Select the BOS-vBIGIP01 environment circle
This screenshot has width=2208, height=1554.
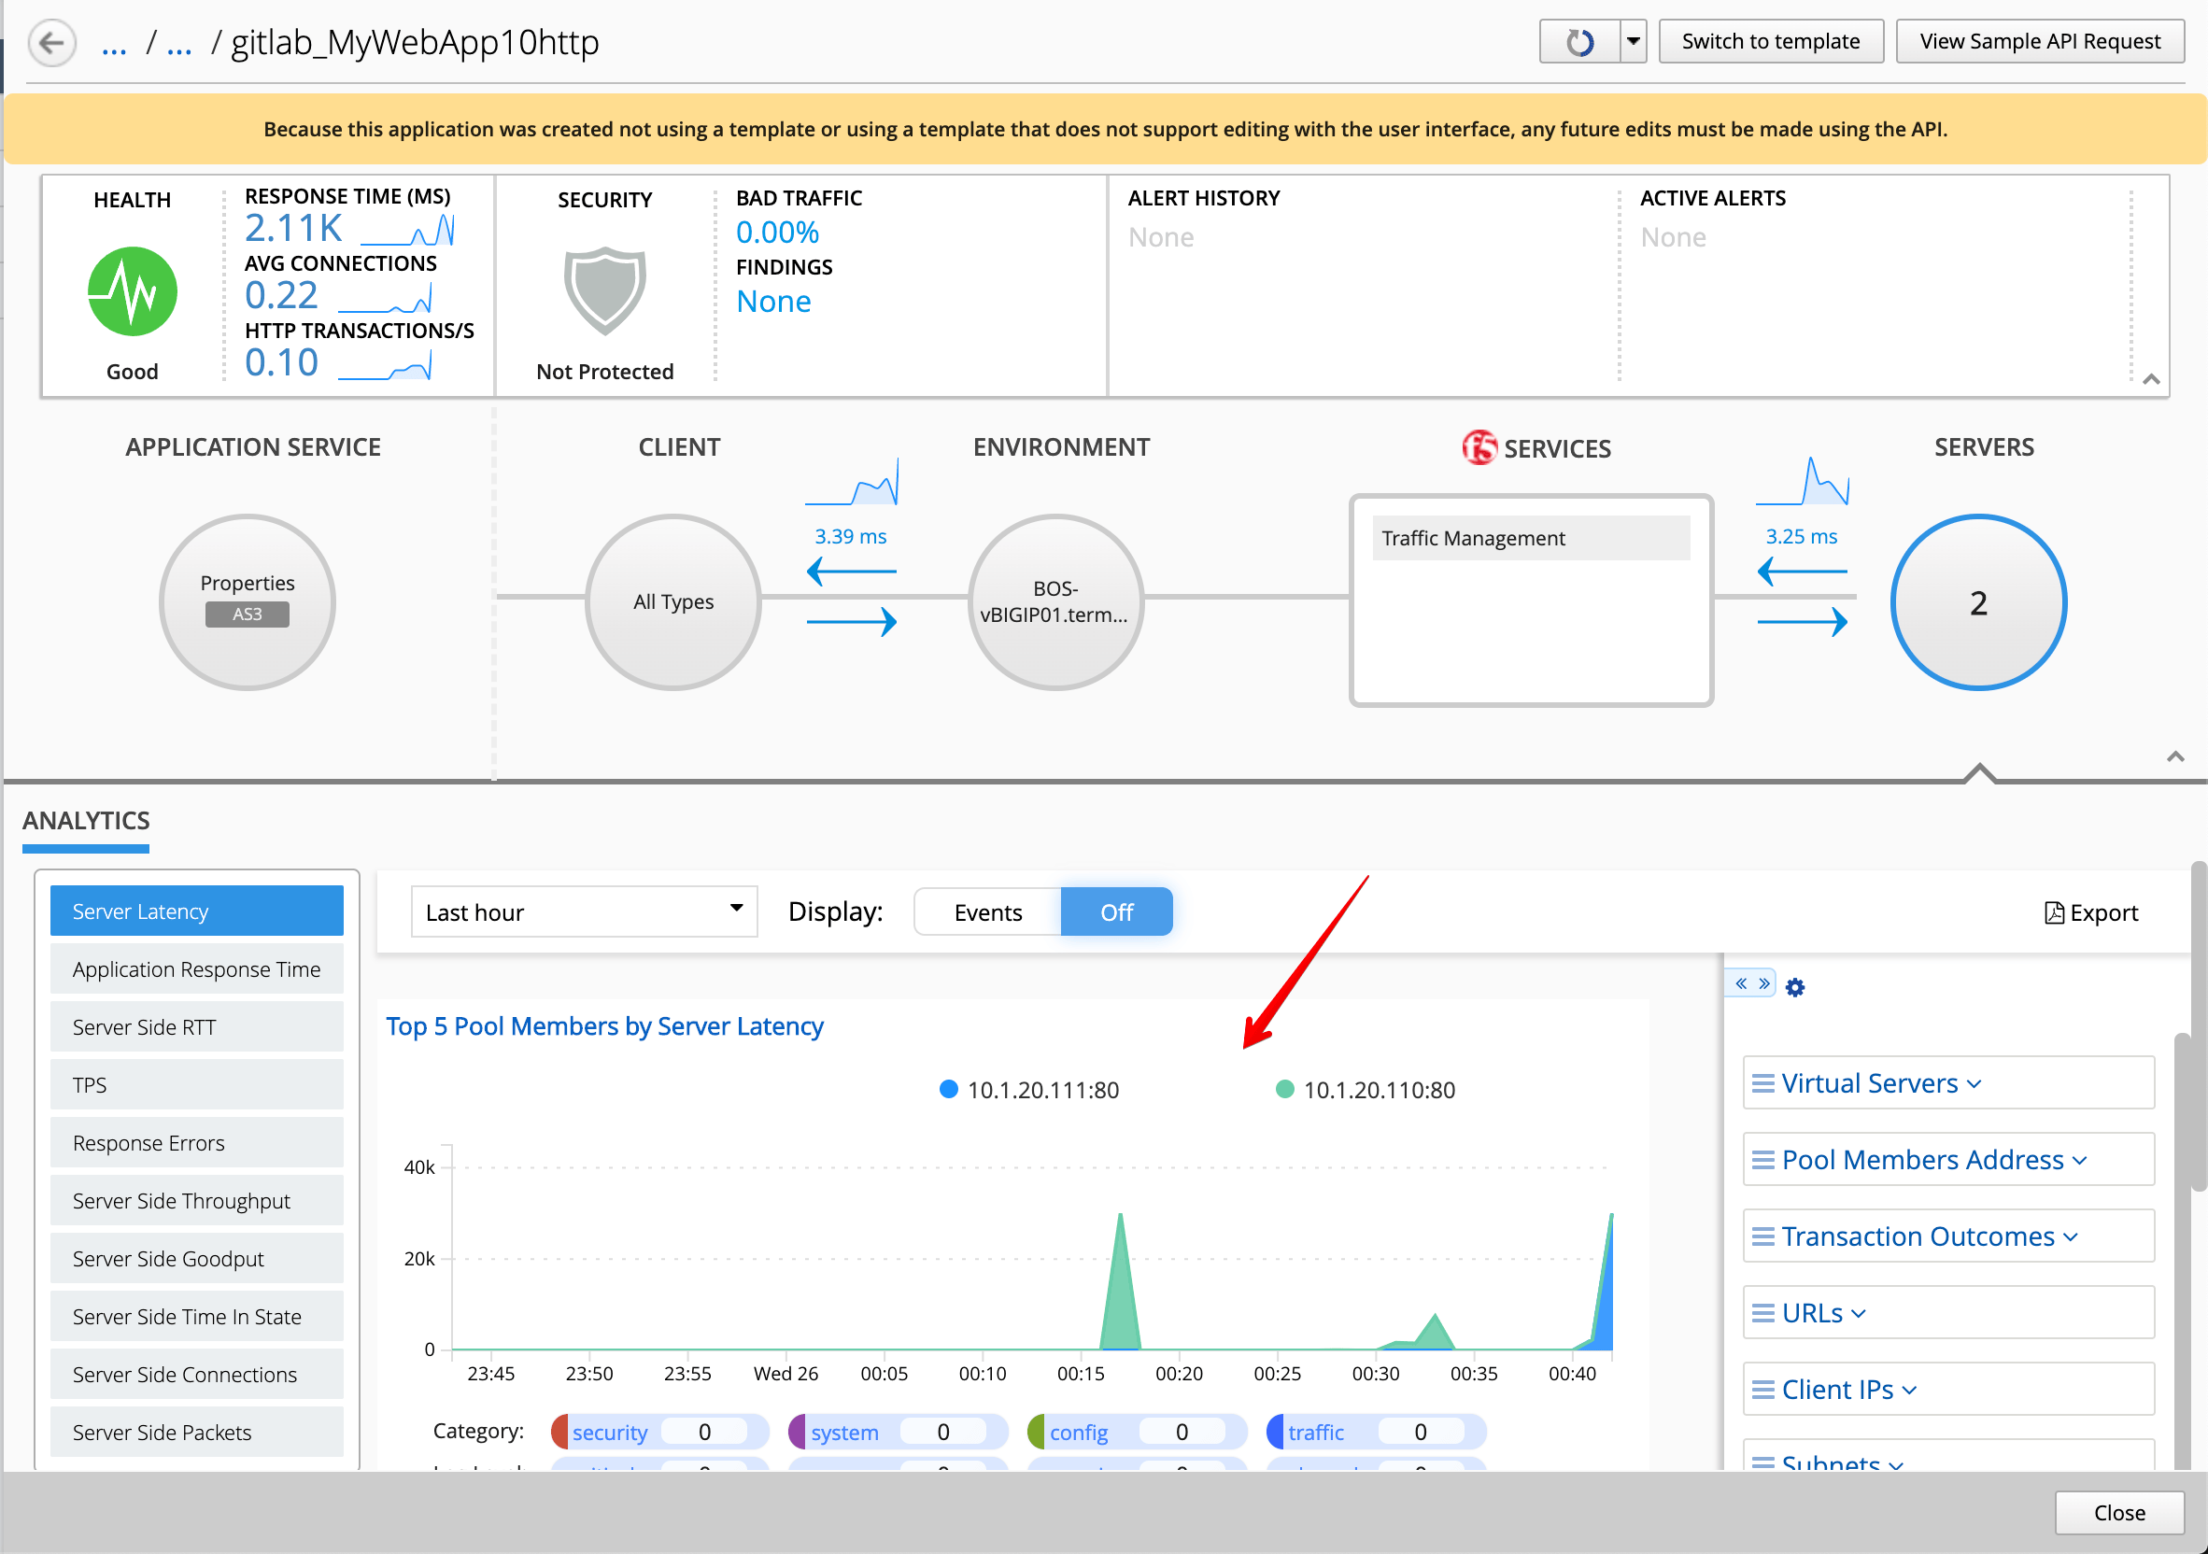click(1054, 602)
